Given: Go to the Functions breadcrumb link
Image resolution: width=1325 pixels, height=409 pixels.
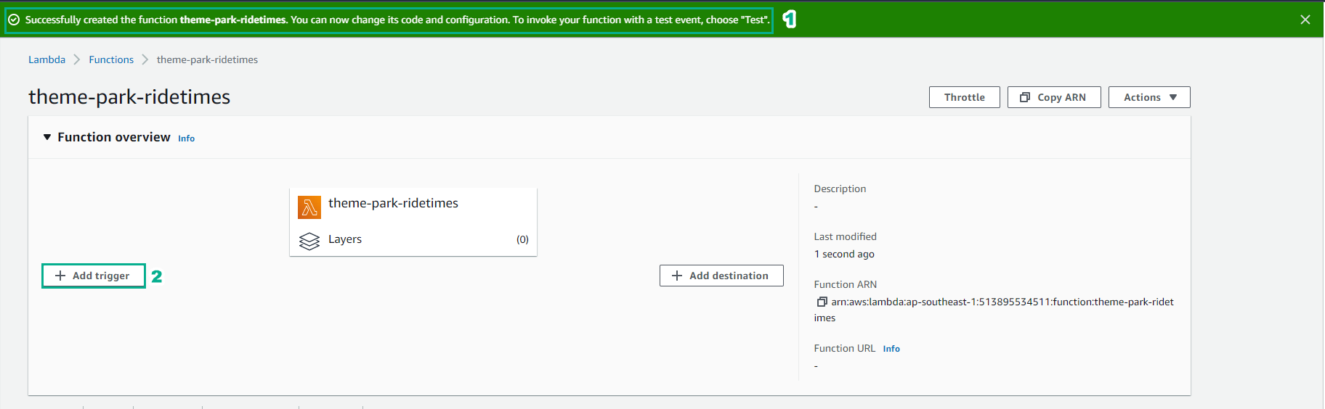Looking at the screenshot, I should click(x=111, y=59).
